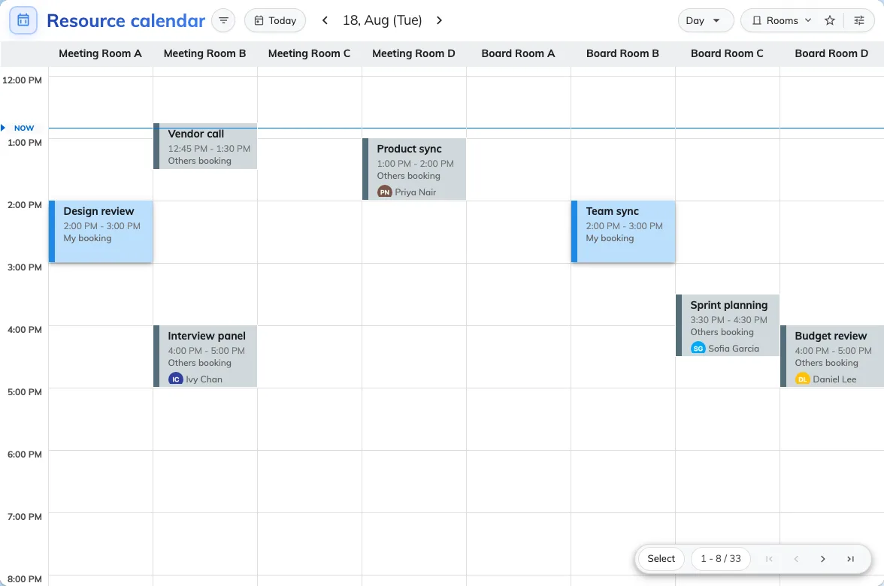Click the Priya Nair name text

click(416, 192)
